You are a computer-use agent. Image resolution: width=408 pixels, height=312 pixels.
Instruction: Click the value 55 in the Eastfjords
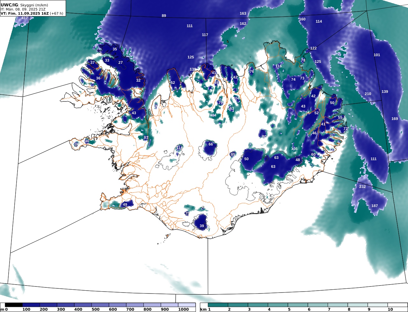[x=340, y=117]
